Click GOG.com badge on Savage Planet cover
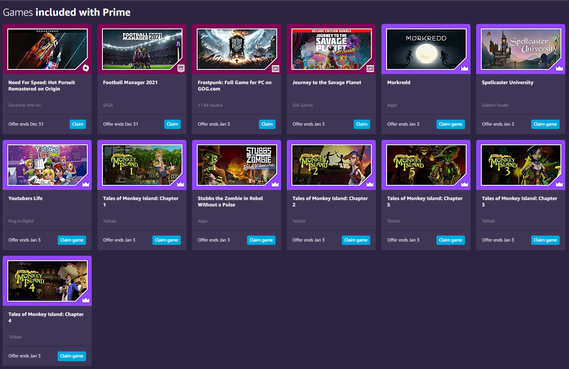569x369 pixels. (x=370, y=68)
